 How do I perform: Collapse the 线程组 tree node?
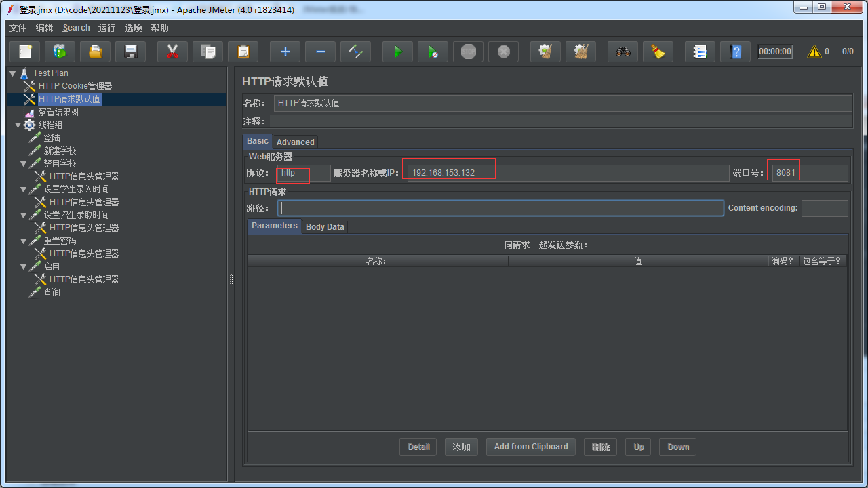coord(18,125)
